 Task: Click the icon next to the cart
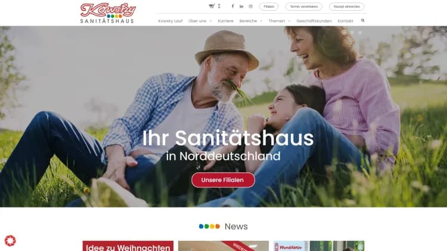(x=219, y=6)
